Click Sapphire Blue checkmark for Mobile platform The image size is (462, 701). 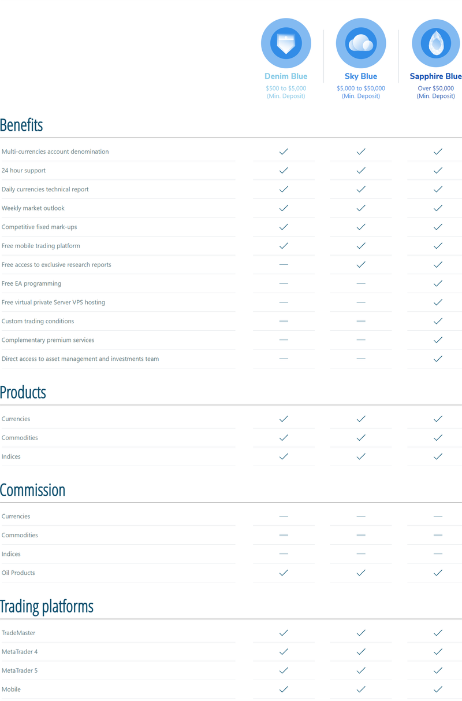click(438, 689)
